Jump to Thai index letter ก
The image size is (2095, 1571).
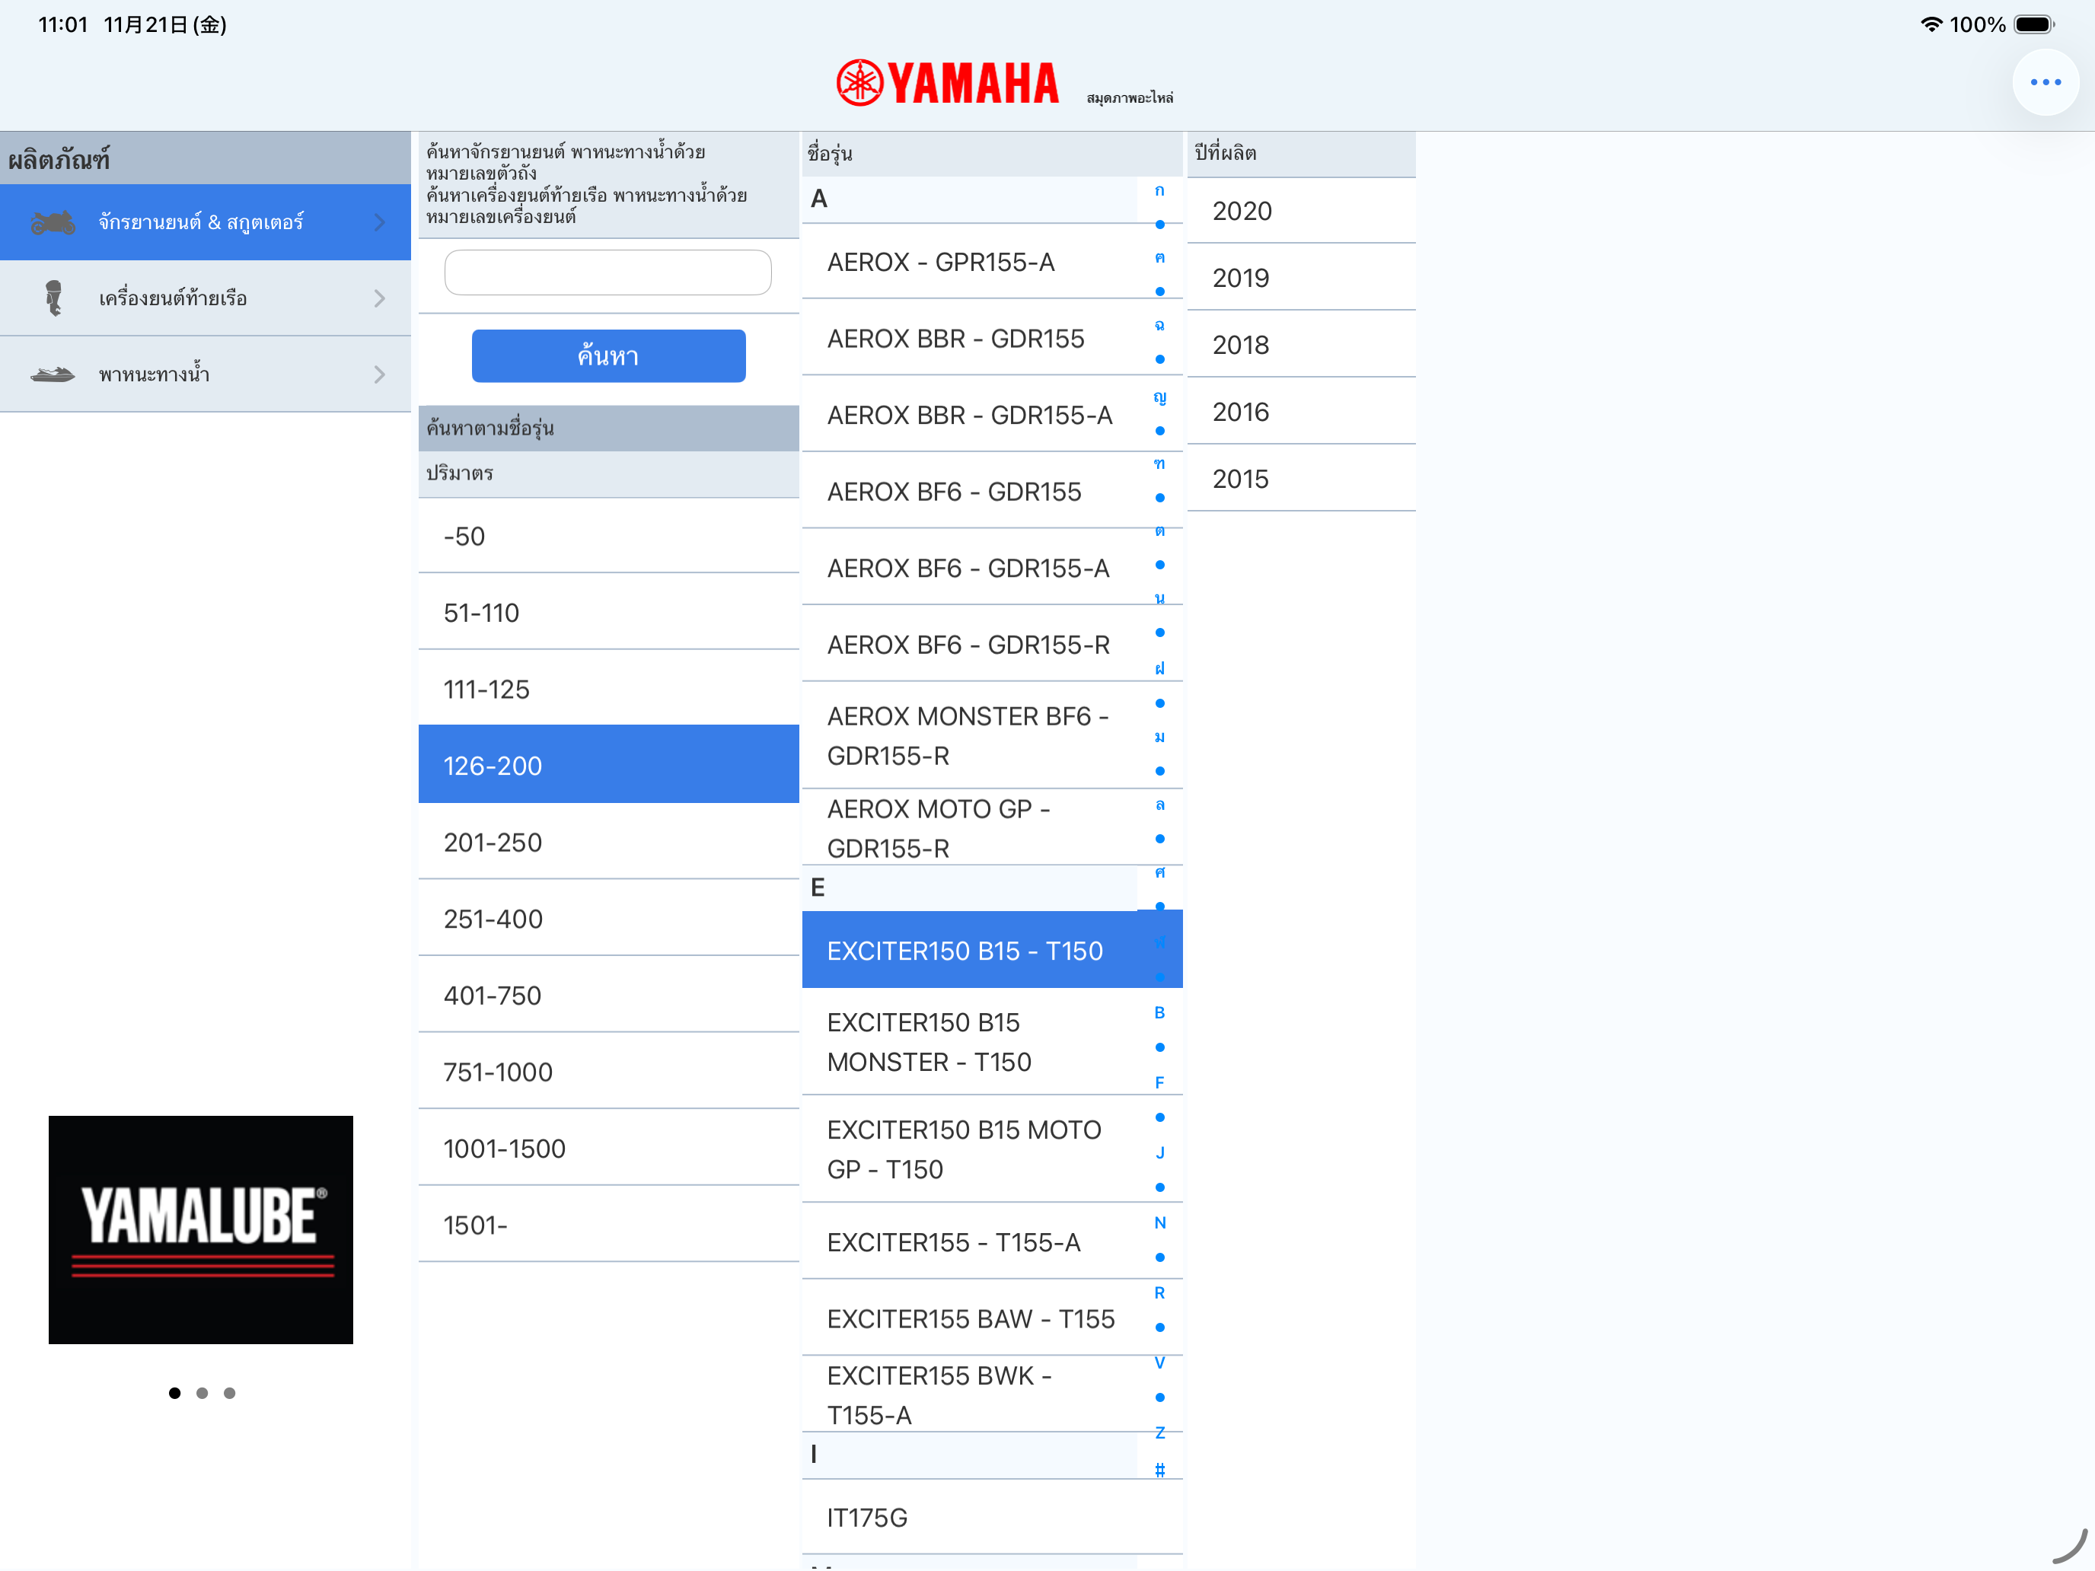tap(1159, 190)
